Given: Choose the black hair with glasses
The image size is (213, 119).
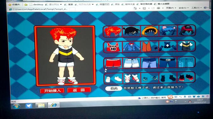Looking at the screenshot, I should 131,31.
